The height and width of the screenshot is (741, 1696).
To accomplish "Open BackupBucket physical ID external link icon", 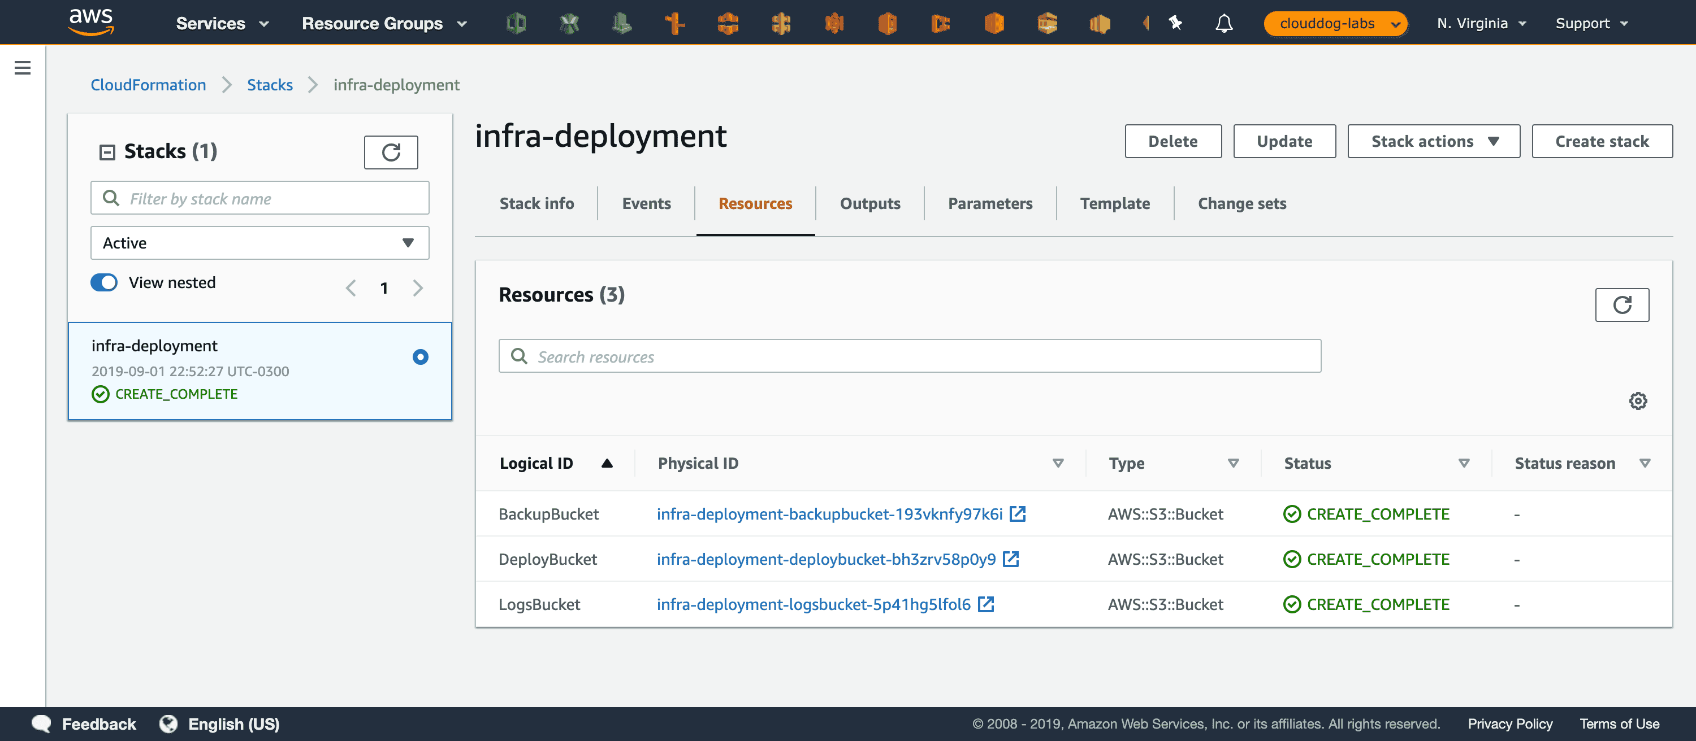I will (1017, 513).
